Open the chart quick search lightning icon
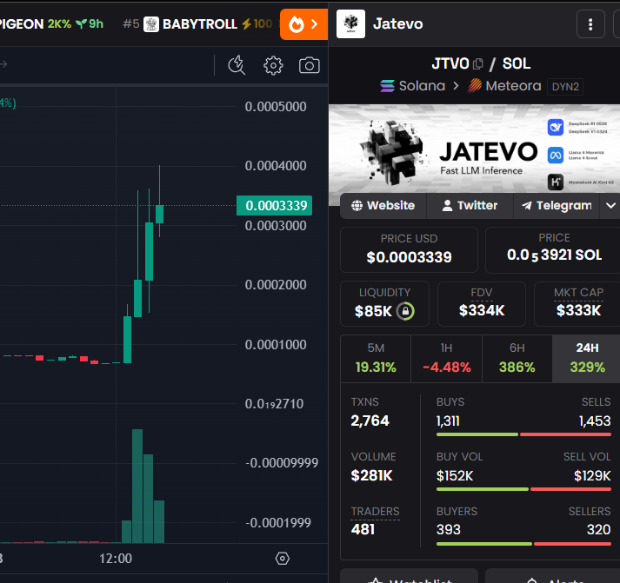The width and height of the screenshot is (620, 583). [237, 65]
